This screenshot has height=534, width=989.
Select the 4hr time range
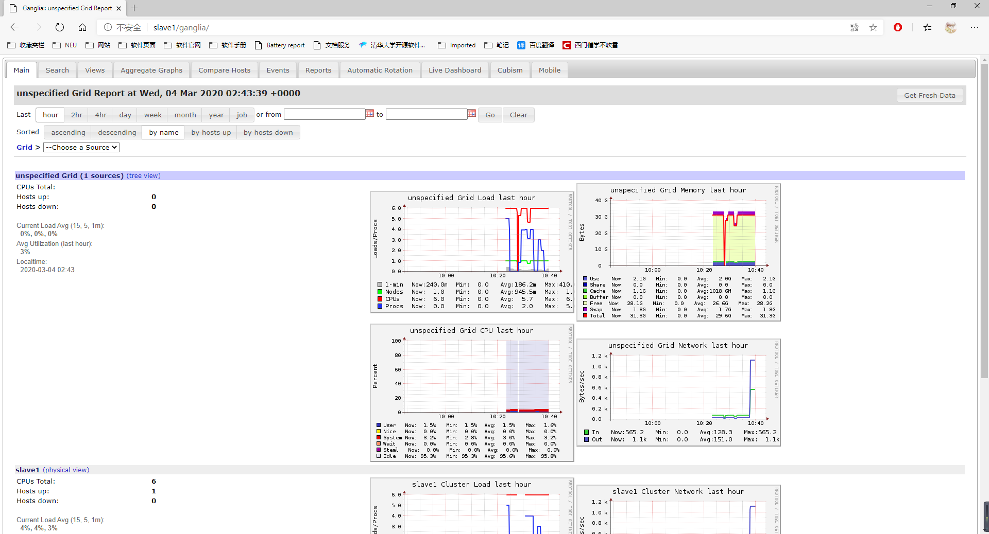[101, 115]
